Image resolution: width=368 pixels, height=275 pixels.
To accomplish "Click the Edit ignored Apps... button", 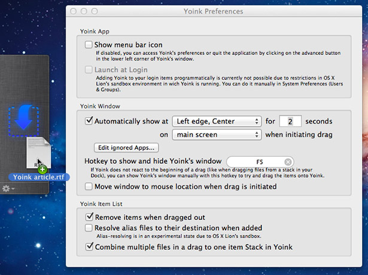I will point(126,148).
